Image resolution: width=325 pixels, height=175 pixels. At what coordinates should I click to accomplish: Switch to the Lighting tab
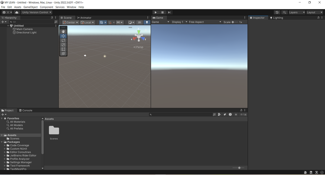pos(276,18)
